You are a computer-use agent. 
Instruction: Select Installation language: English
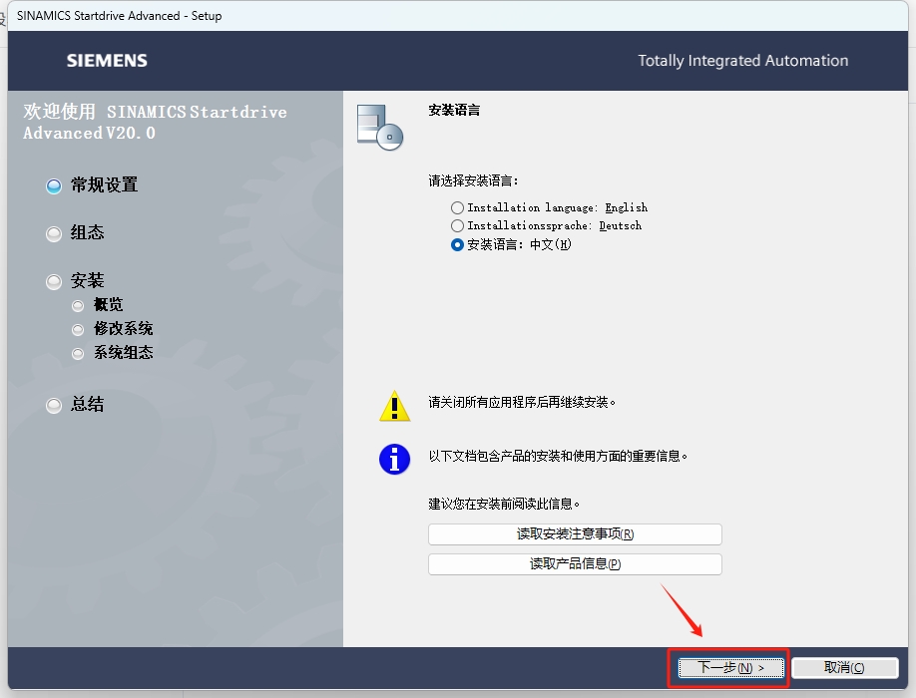[x=457, y=207]
